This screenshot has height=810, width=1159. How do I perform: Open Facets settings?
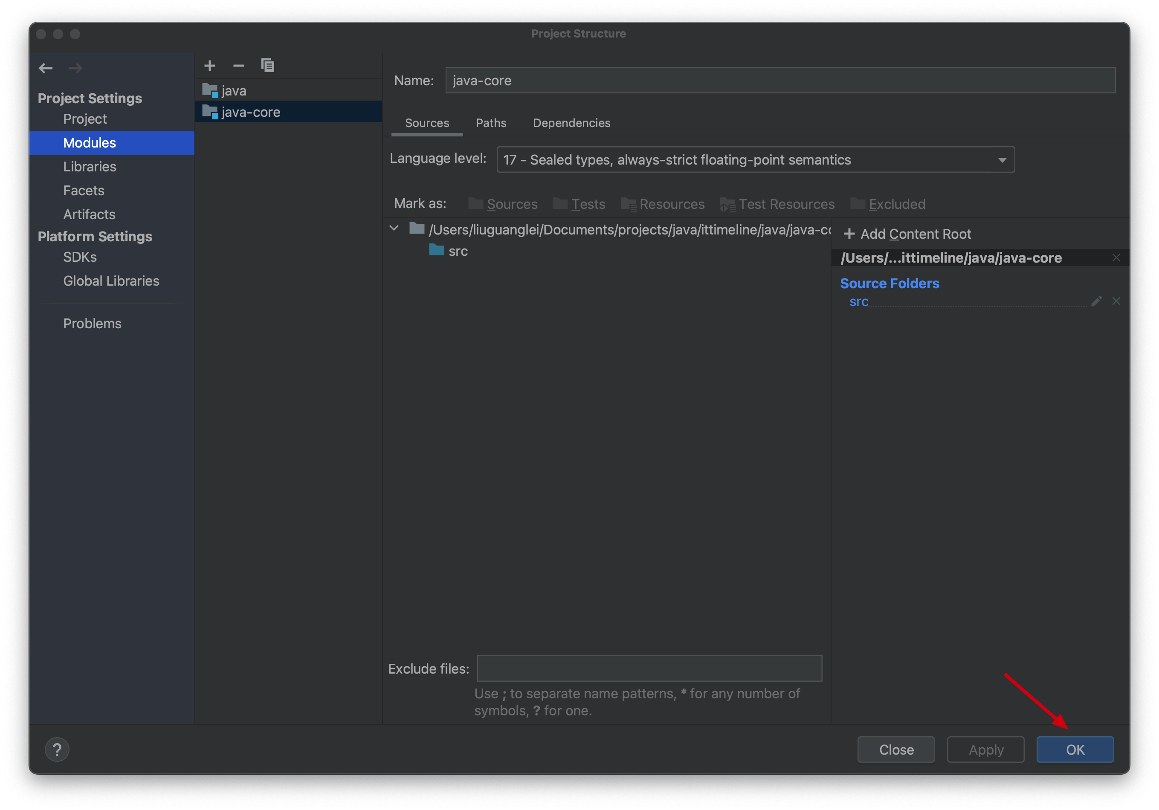[x=83, y=190]
